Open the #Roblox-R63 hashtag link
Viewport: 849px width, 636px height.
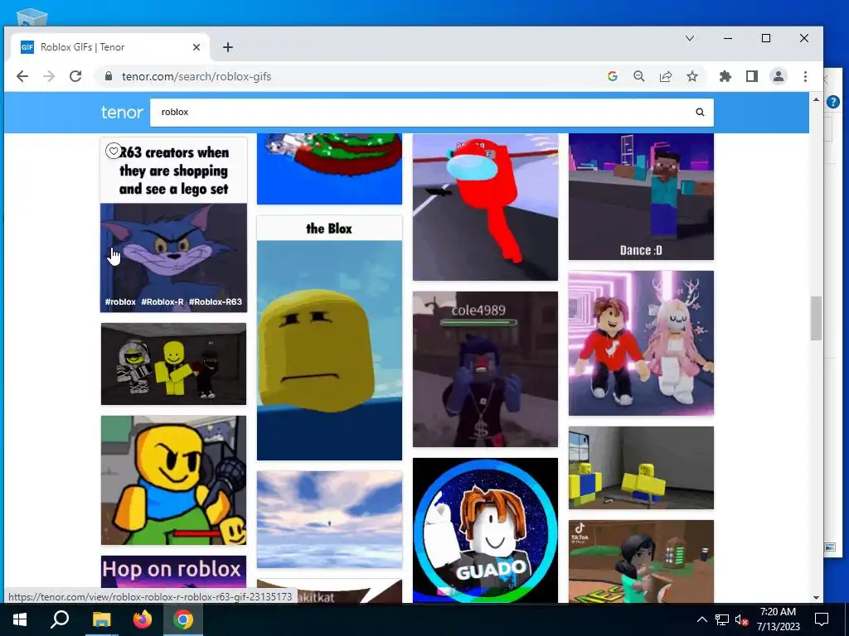[x=215, y=301]
